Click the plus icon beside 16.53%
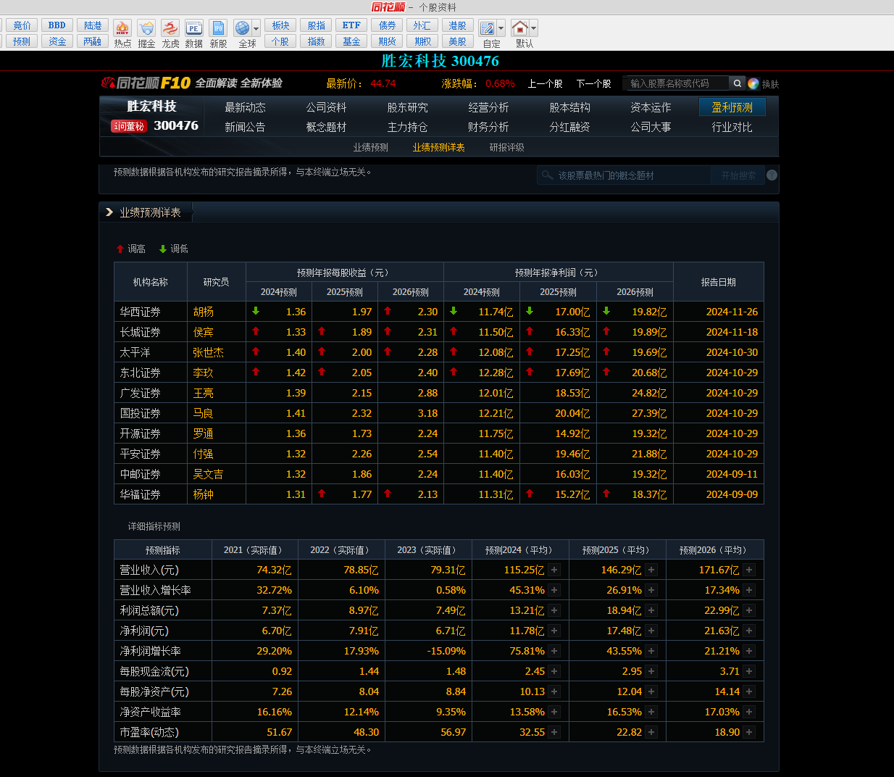The width and height of the screenshot is (894, 777). tap(651, 712)
